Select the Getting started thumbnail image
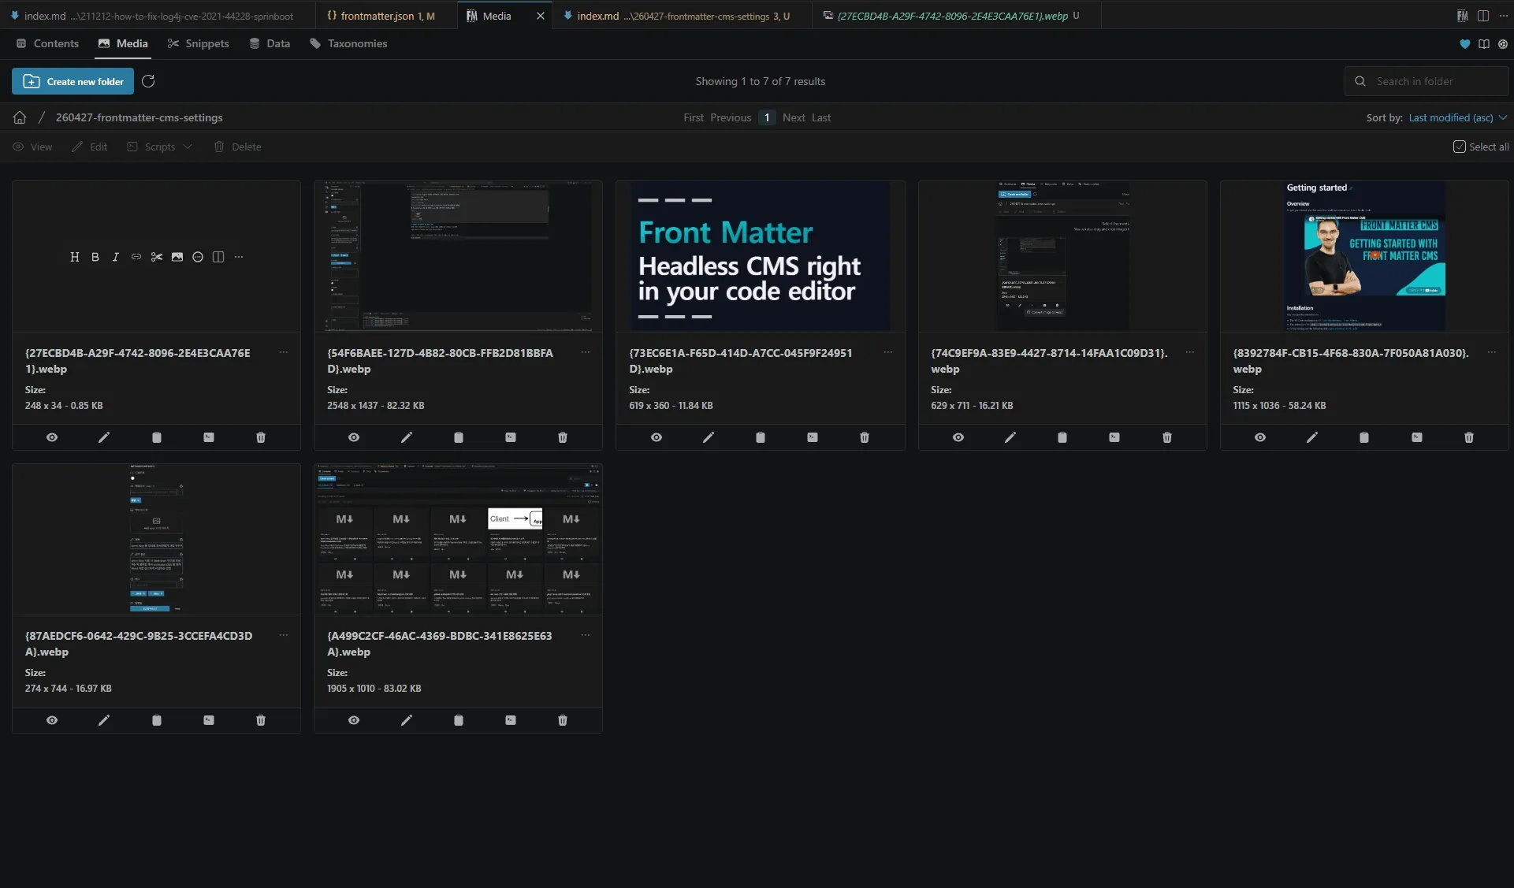1514x888 pixels. click(x=1364, y=256)
